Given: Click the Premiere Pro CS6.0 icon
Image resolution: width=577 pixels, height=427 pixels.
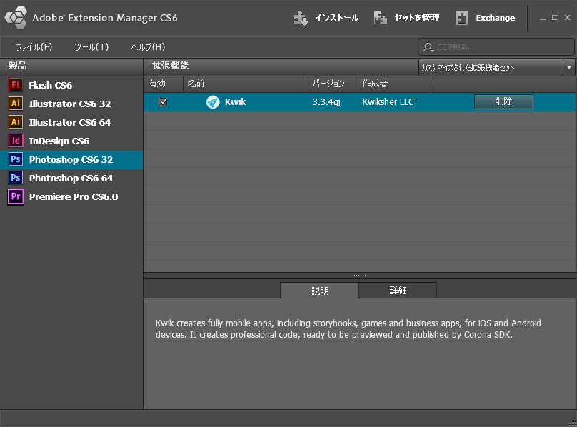Looking at the screenshot, I should [x=16, y=196].
